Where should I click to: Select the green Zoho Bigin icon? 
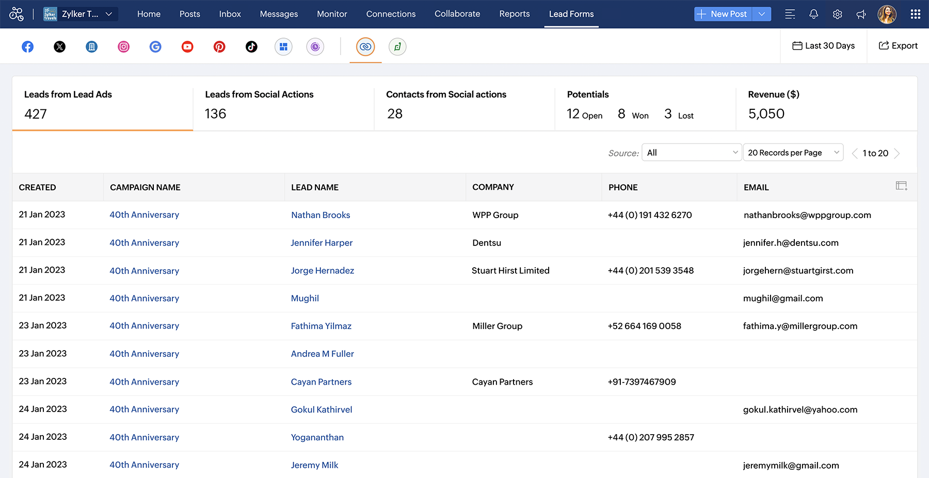(397, 47)
